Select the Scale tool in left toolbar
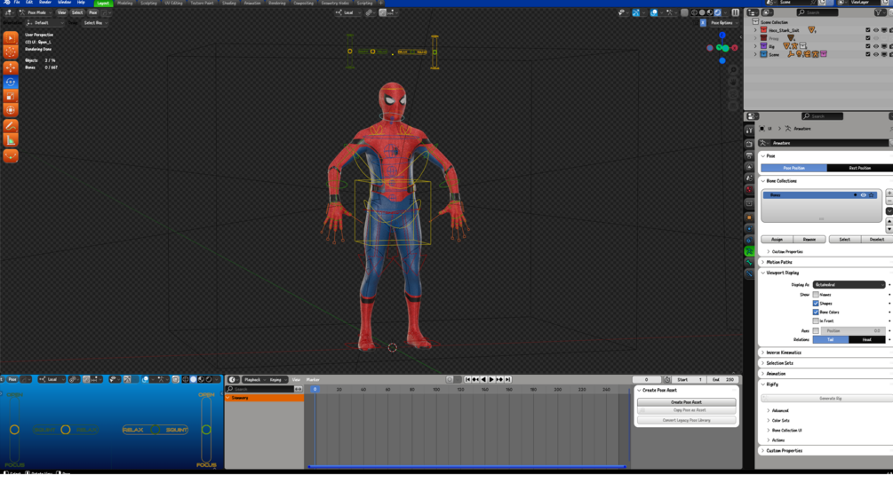 coord(11,96)
